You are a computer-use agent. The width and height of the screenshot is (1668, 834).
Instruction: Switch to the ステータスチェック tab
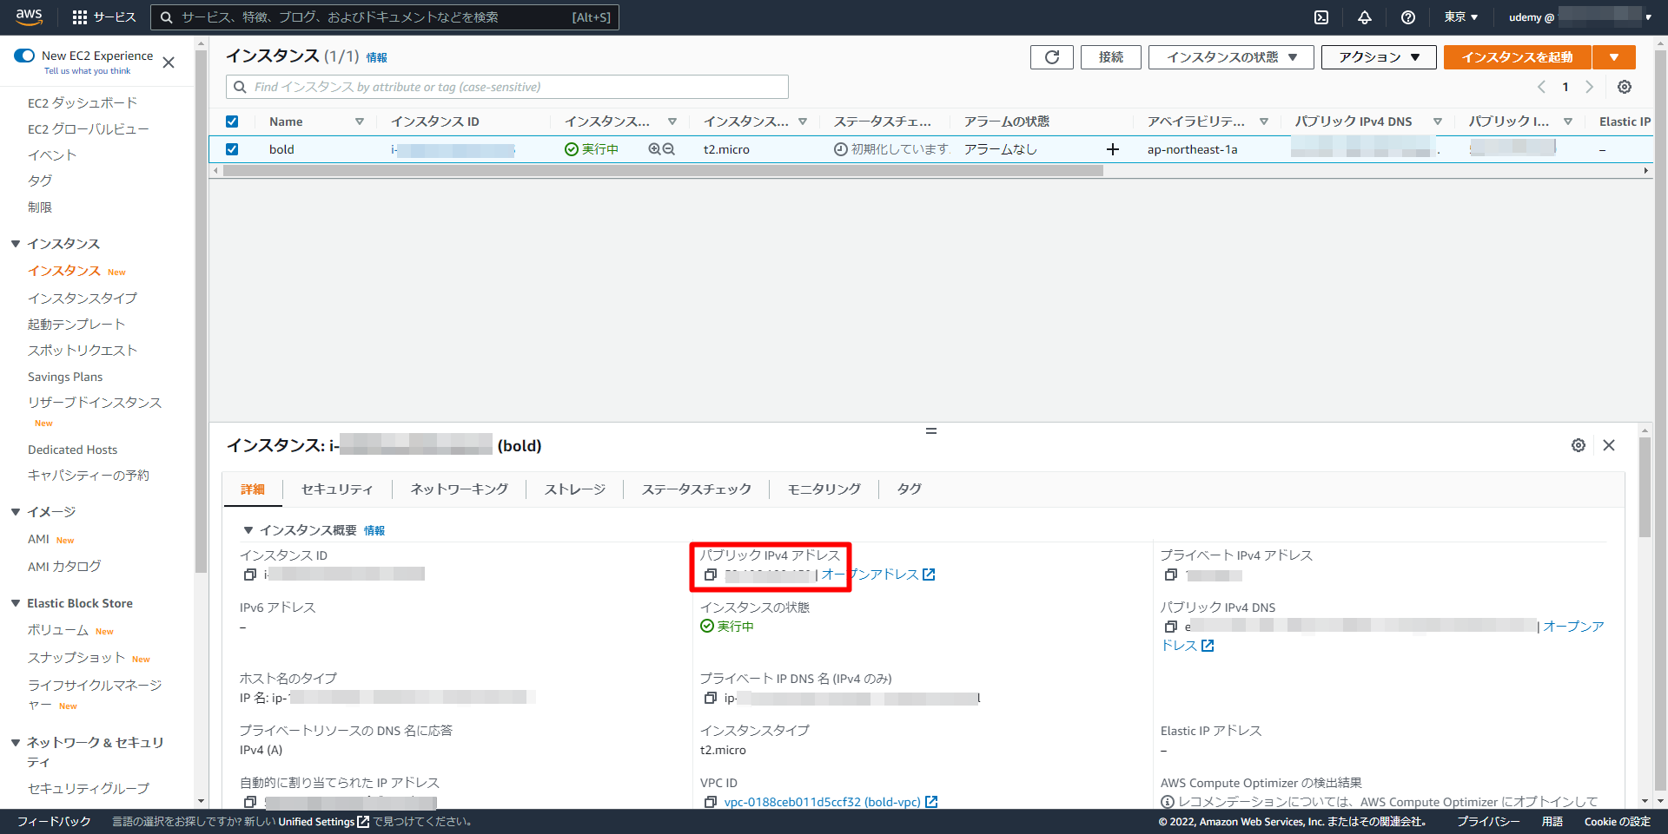(697, 489)
